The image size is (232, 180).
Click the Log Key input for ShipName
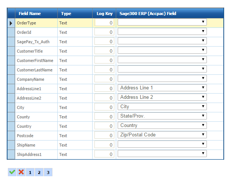104,145
